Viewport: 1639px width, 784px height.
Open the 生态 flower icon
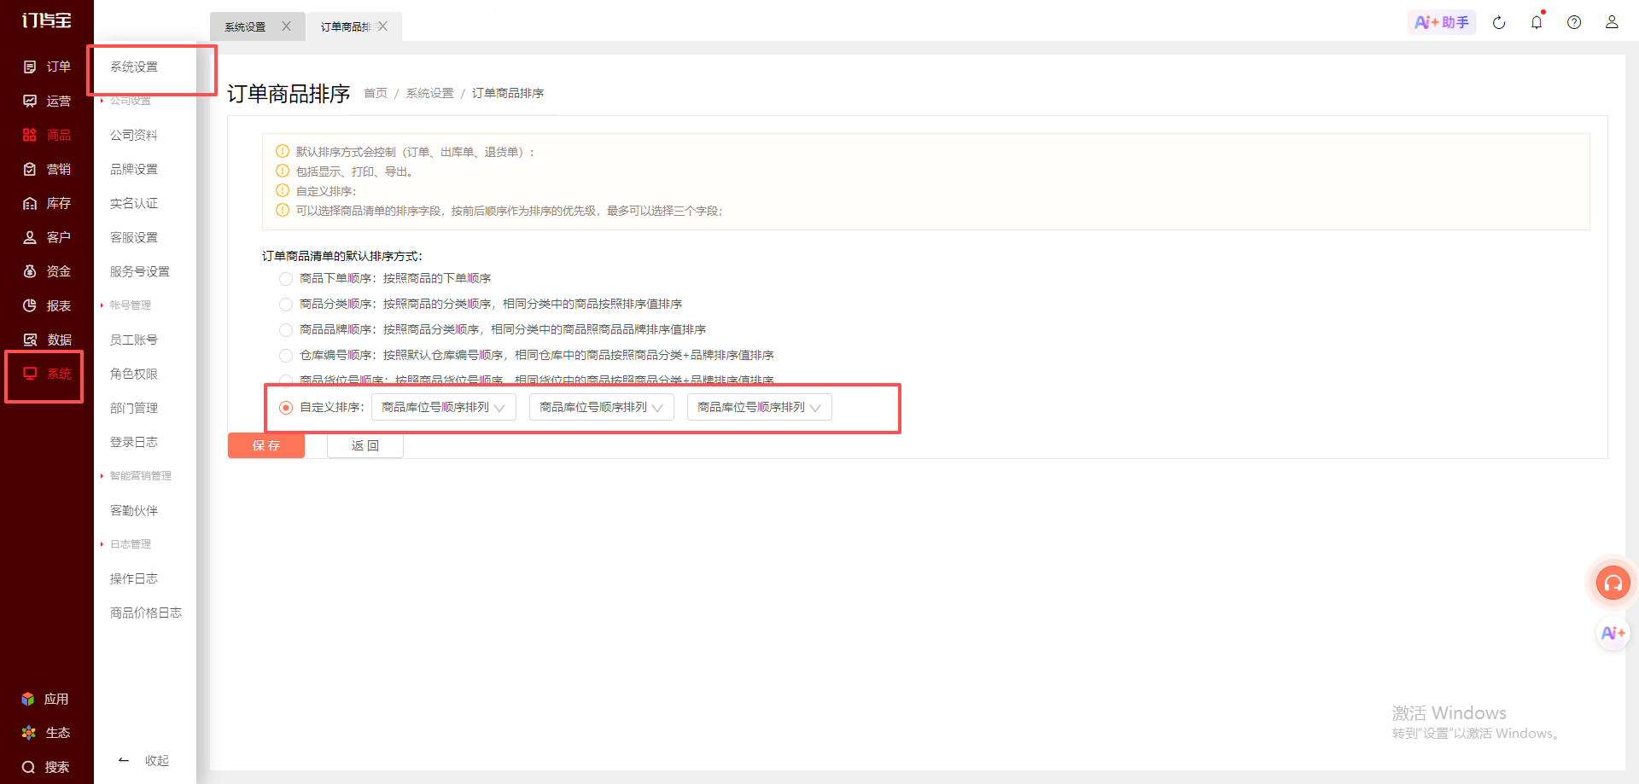tap(28, 733)
